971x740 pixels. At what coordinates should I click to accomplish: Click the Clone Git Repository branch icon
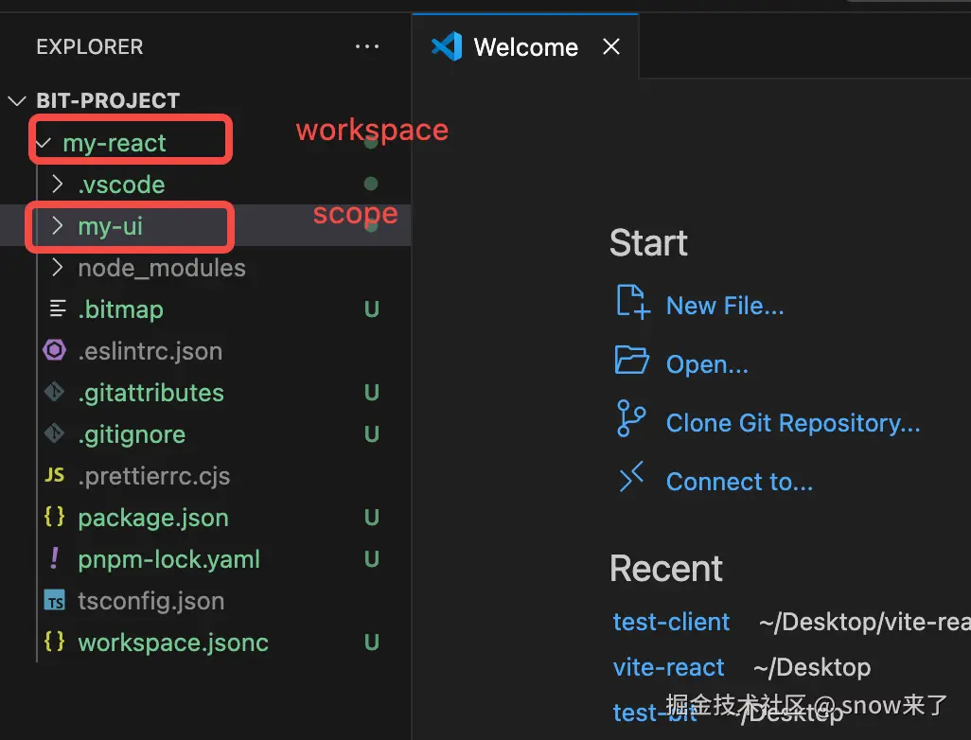(631, 418)
